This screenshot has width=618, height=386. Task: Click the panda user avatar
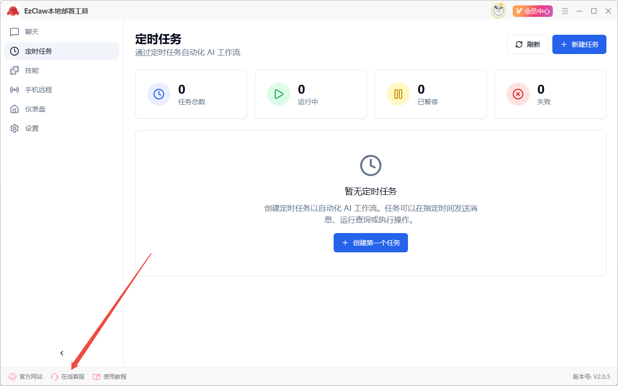coord(498,10)
